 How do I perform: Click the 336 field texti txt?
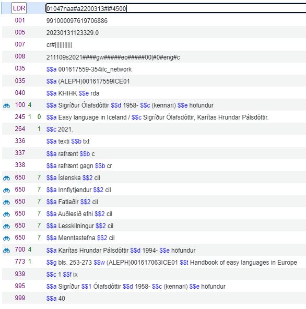[x=68, y=141]
